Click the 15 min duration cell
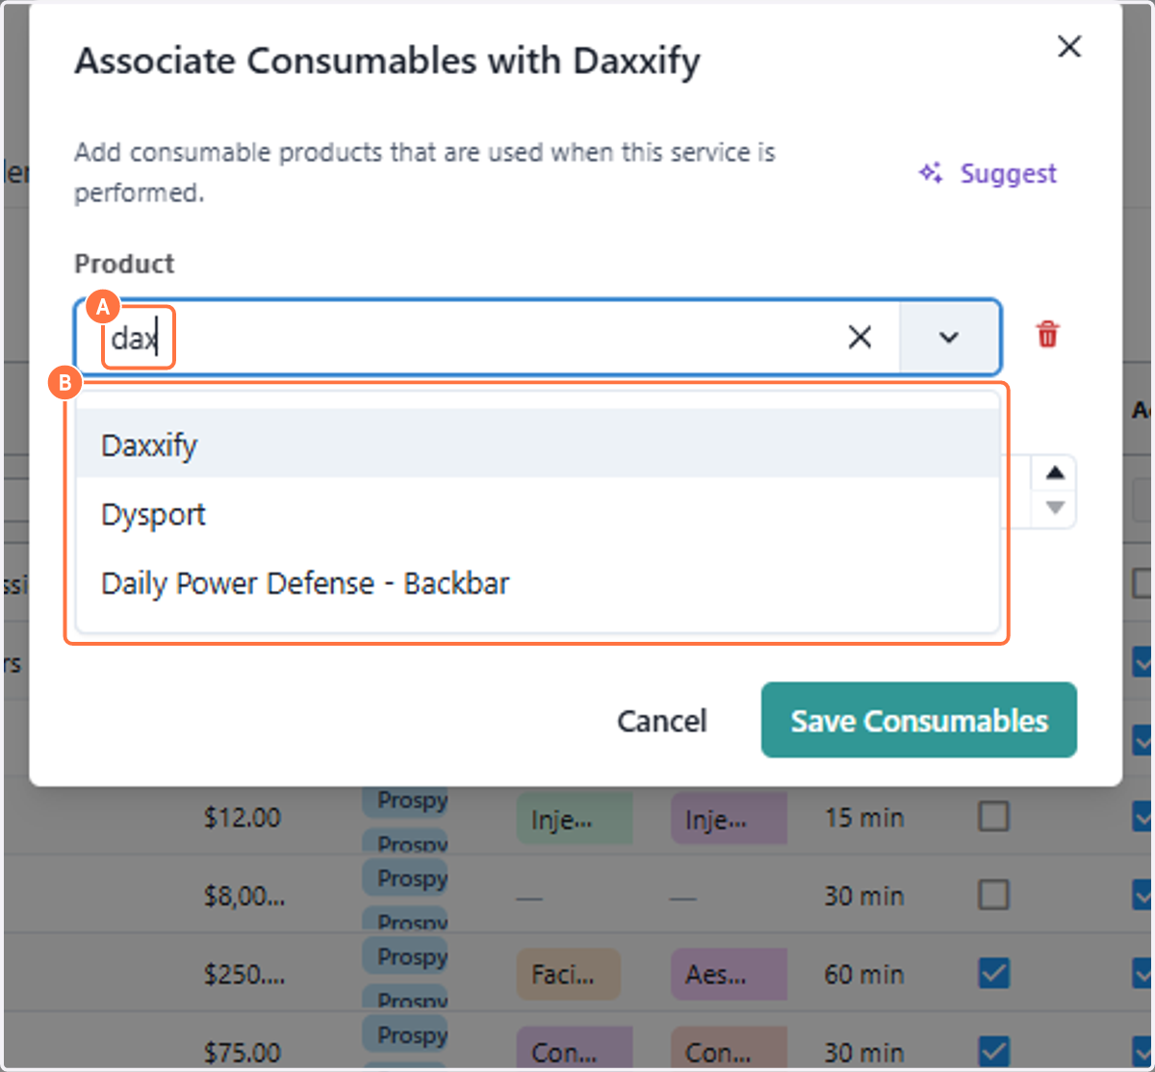Viewport: 1155px width, 1072px height. point(864,818)
